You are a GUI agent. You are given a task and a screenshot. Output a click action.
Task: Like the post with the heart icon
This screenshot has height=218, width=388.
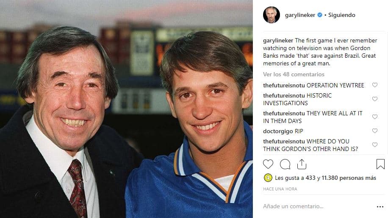268,164
